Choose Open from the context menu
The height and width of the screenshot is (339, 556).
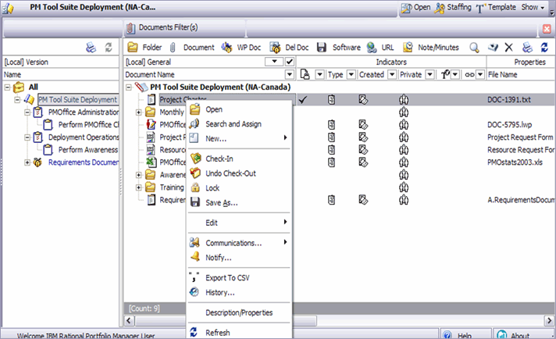pyautogui.click(x=240, y=109)
